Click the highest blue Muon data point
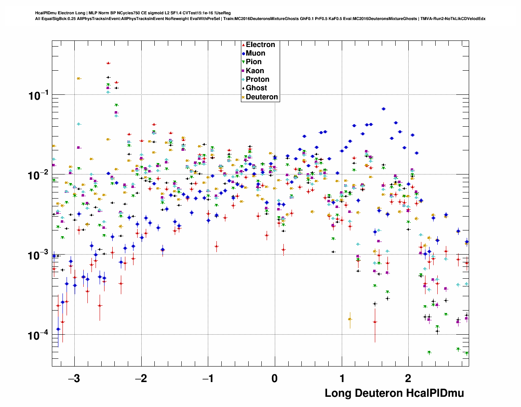 383,109
